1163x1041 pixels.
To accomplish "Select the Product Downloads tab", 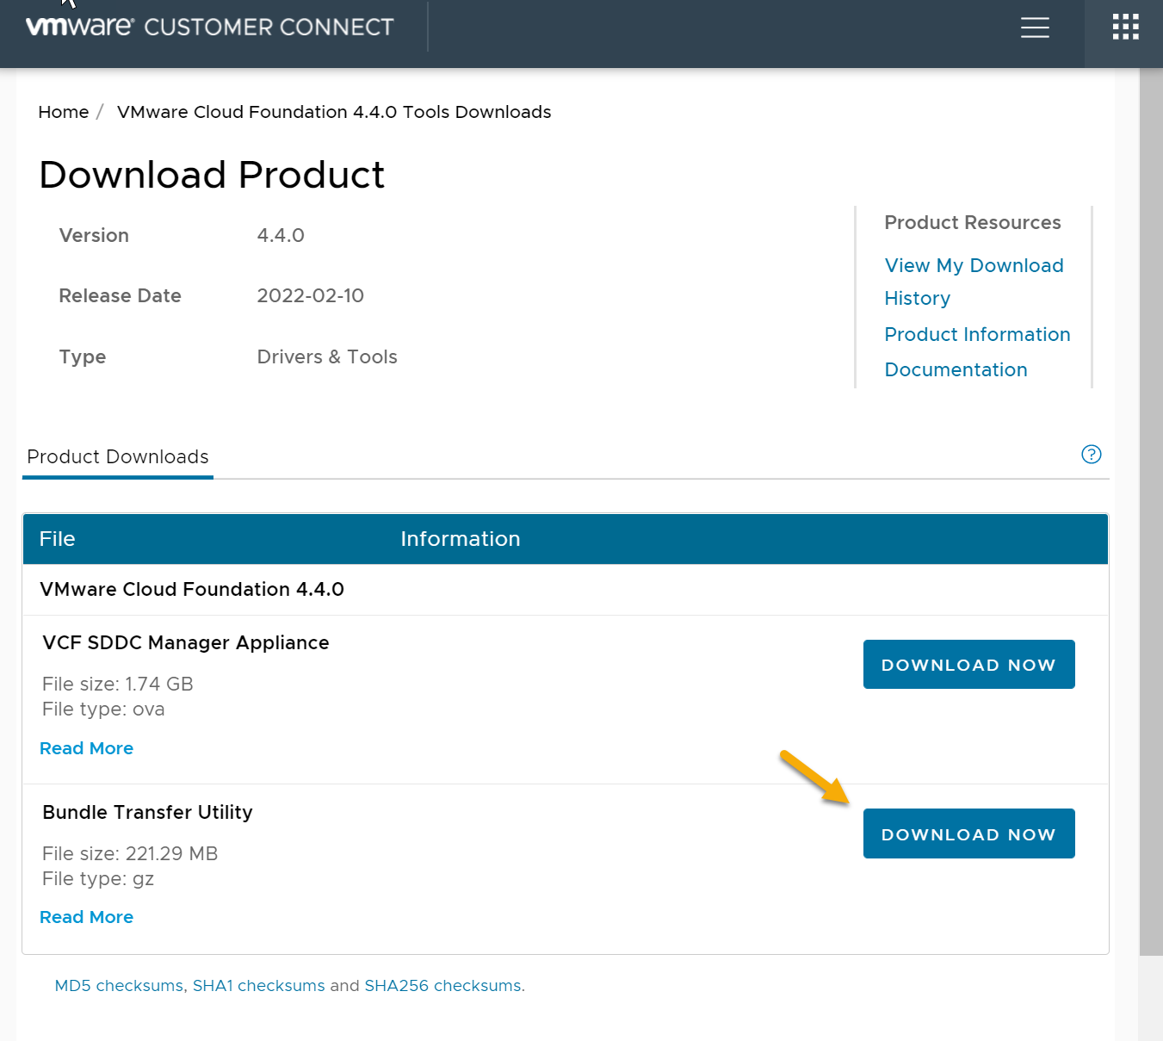I will [118, 457].
